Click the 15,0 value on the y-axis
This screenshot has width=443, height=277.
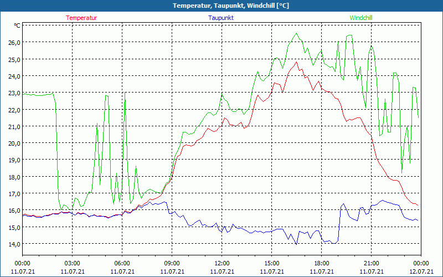tap(14, 227)
